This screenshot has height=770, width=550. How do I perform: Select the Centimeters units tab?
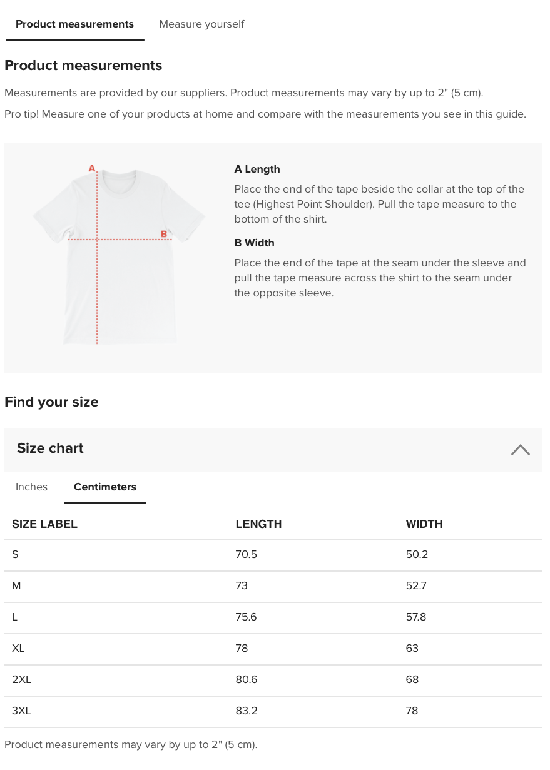(105, 487)
